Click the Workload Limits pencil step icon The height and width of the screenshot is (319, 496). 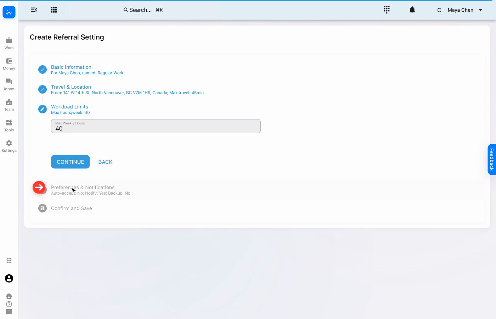pos(43,109)
